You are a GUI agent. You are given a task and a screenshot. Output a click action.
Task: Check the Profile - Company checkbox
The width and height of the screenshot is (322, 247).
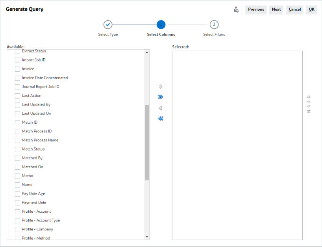pyautogui.click(x=17, y=229)
